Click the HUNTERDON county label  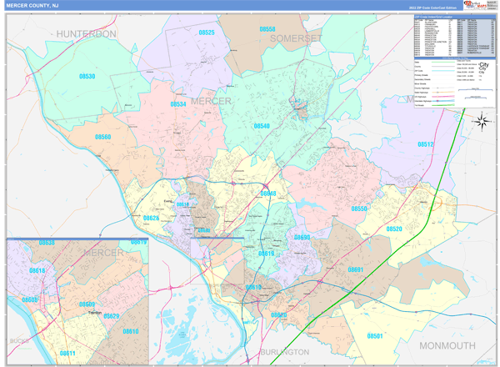point(87,33)
